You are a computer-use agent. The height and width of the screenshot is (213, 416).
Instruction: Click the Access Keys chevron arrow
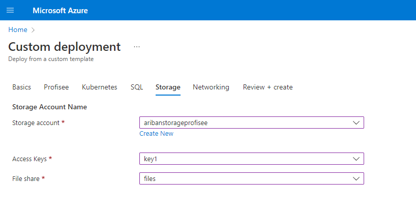(356, 159)
